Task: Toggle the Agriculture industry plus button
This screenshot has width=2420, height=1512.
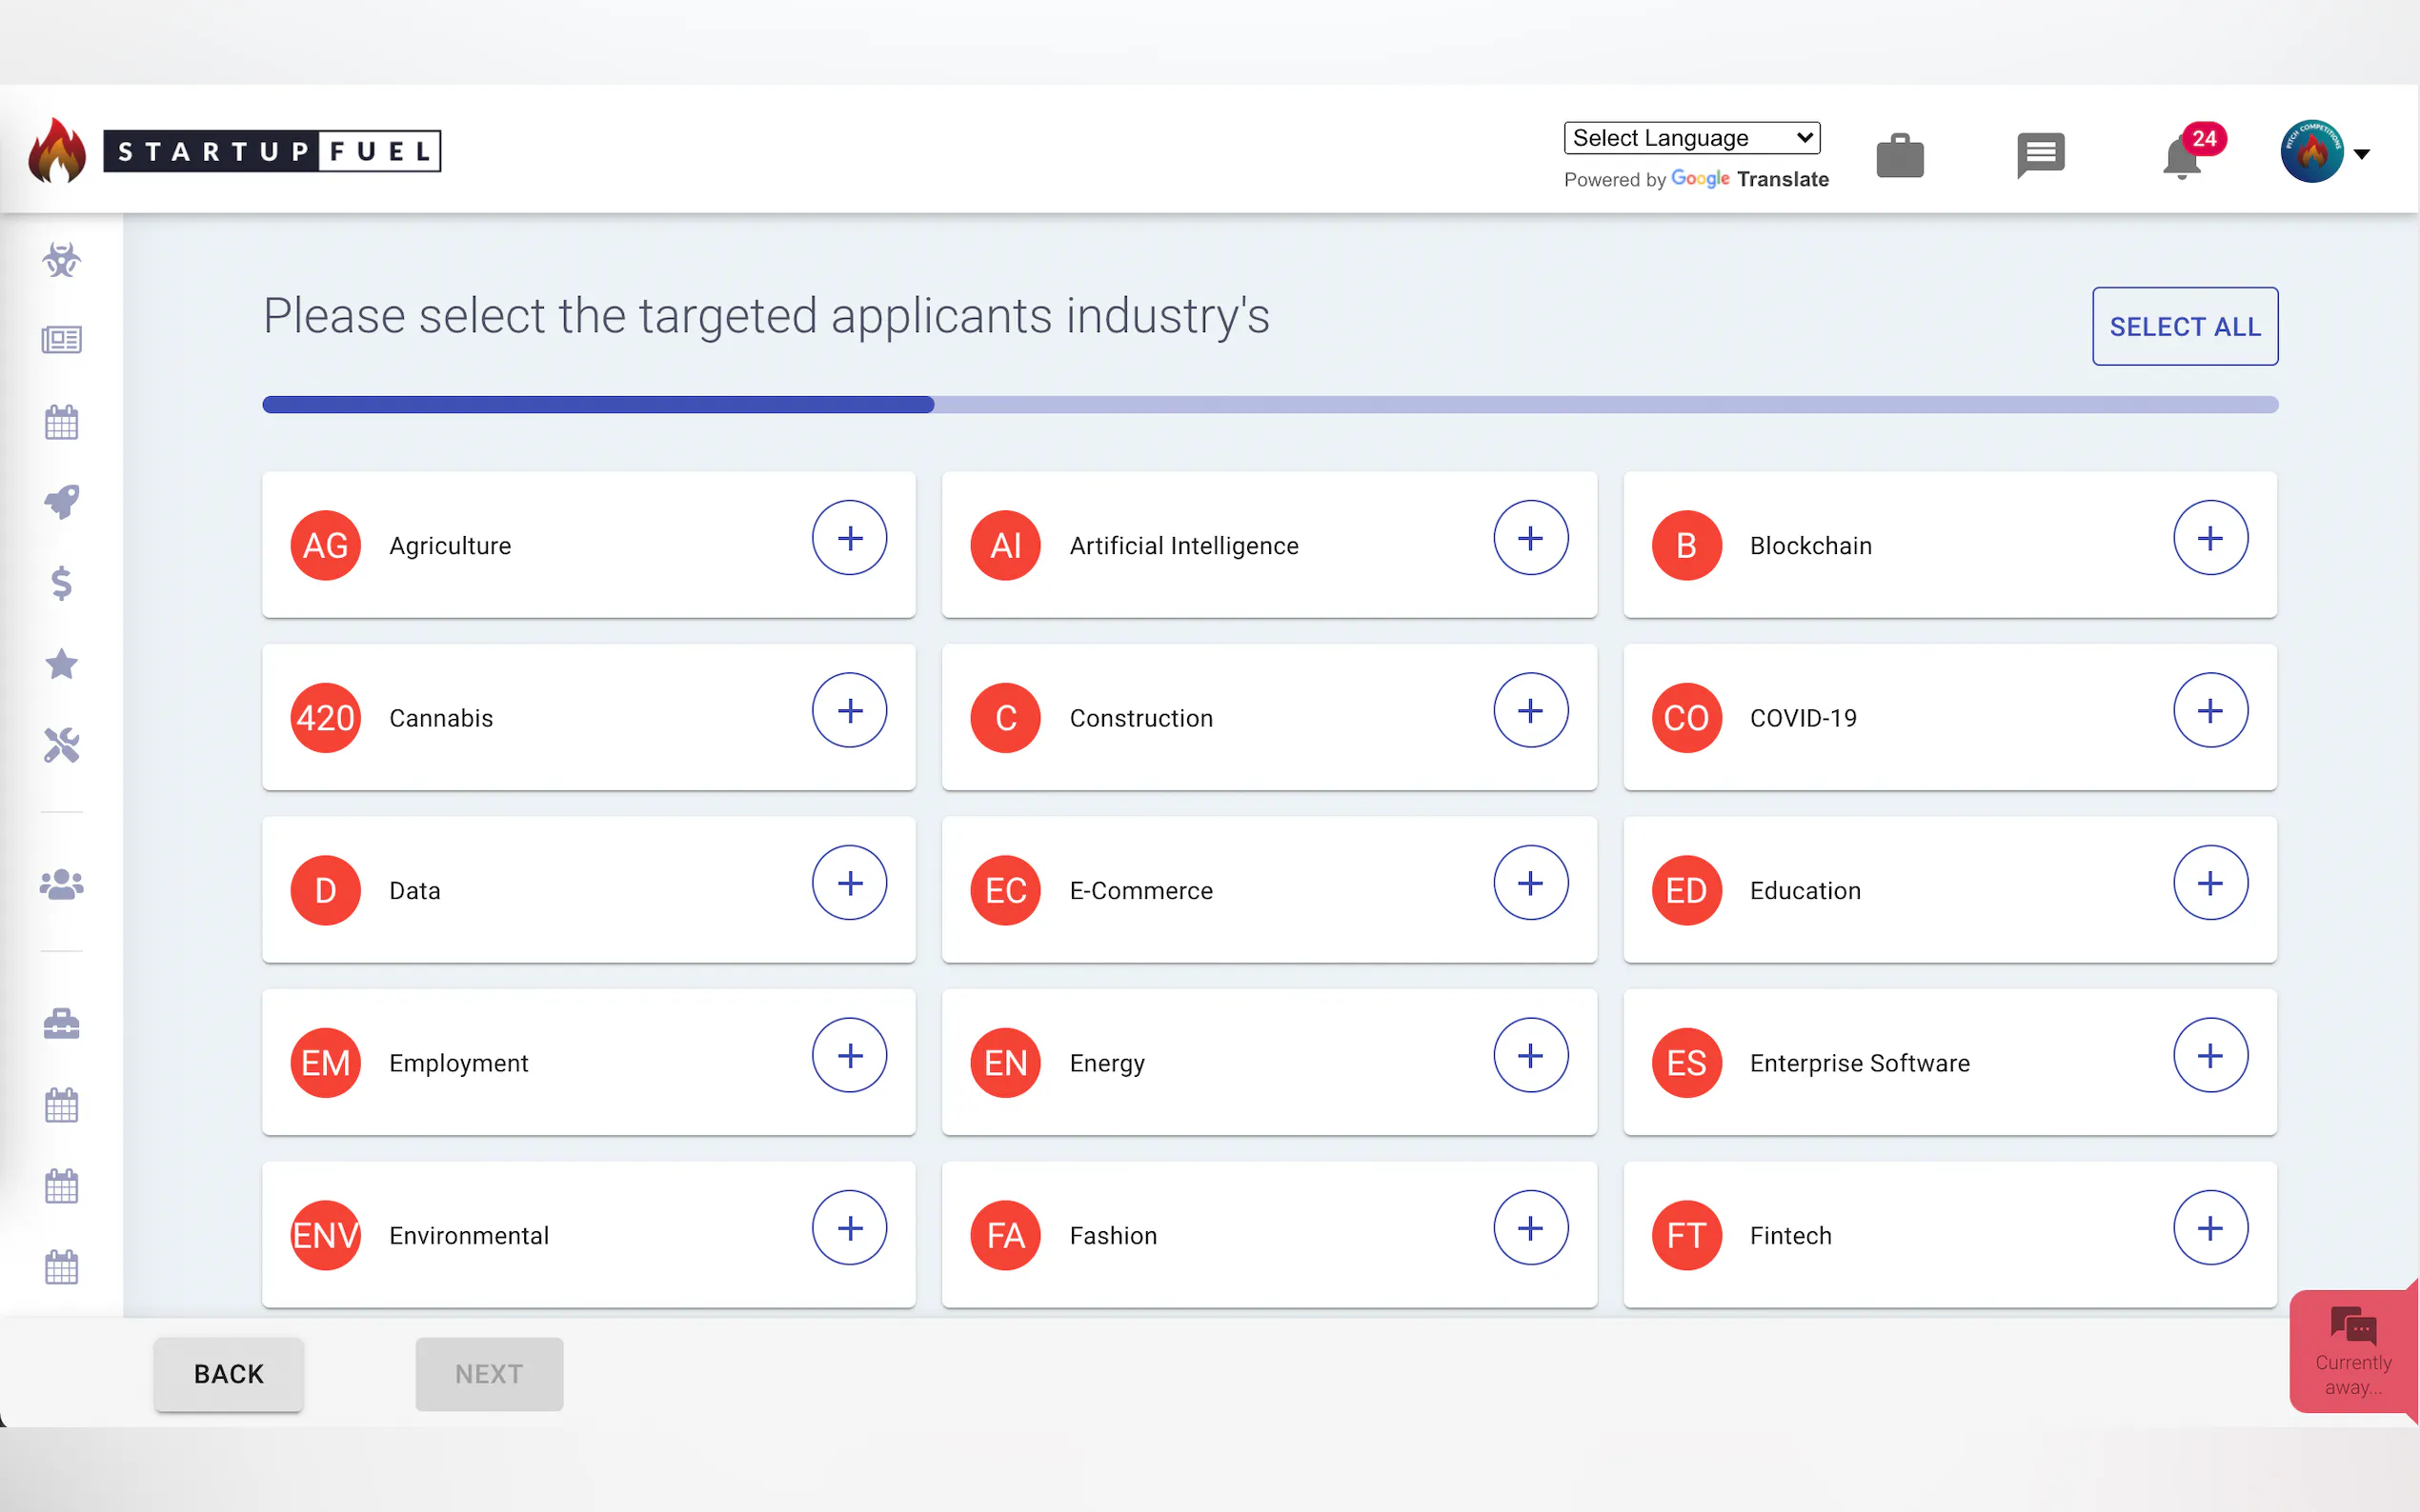Action: pyautogui.click(x=849, y=538)
